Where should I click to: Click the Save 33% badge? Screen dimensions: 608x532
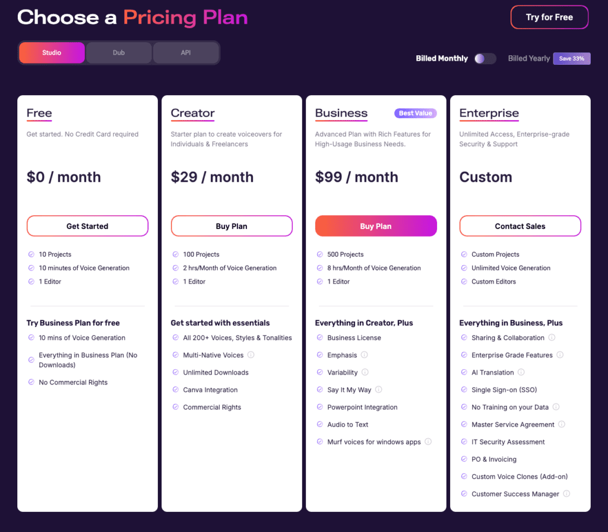tap(571, 58)
